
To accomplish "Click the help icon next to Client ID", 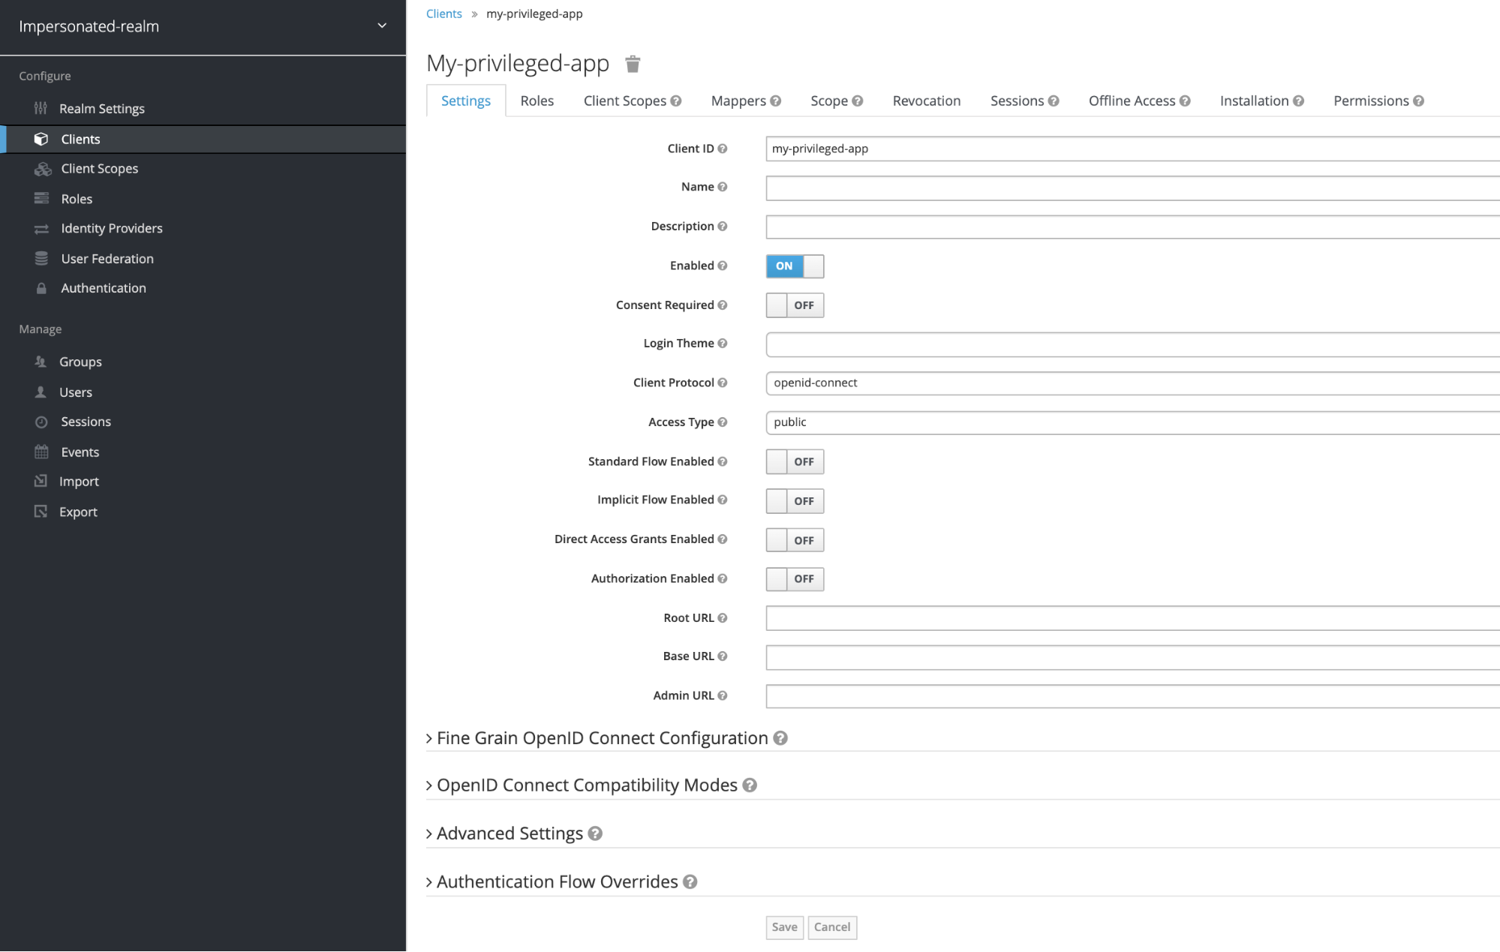I will click(722, 148).
